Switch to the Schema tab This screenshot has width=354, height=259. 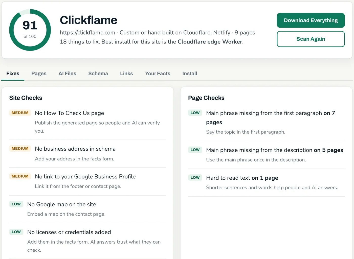tap(98, 74)
